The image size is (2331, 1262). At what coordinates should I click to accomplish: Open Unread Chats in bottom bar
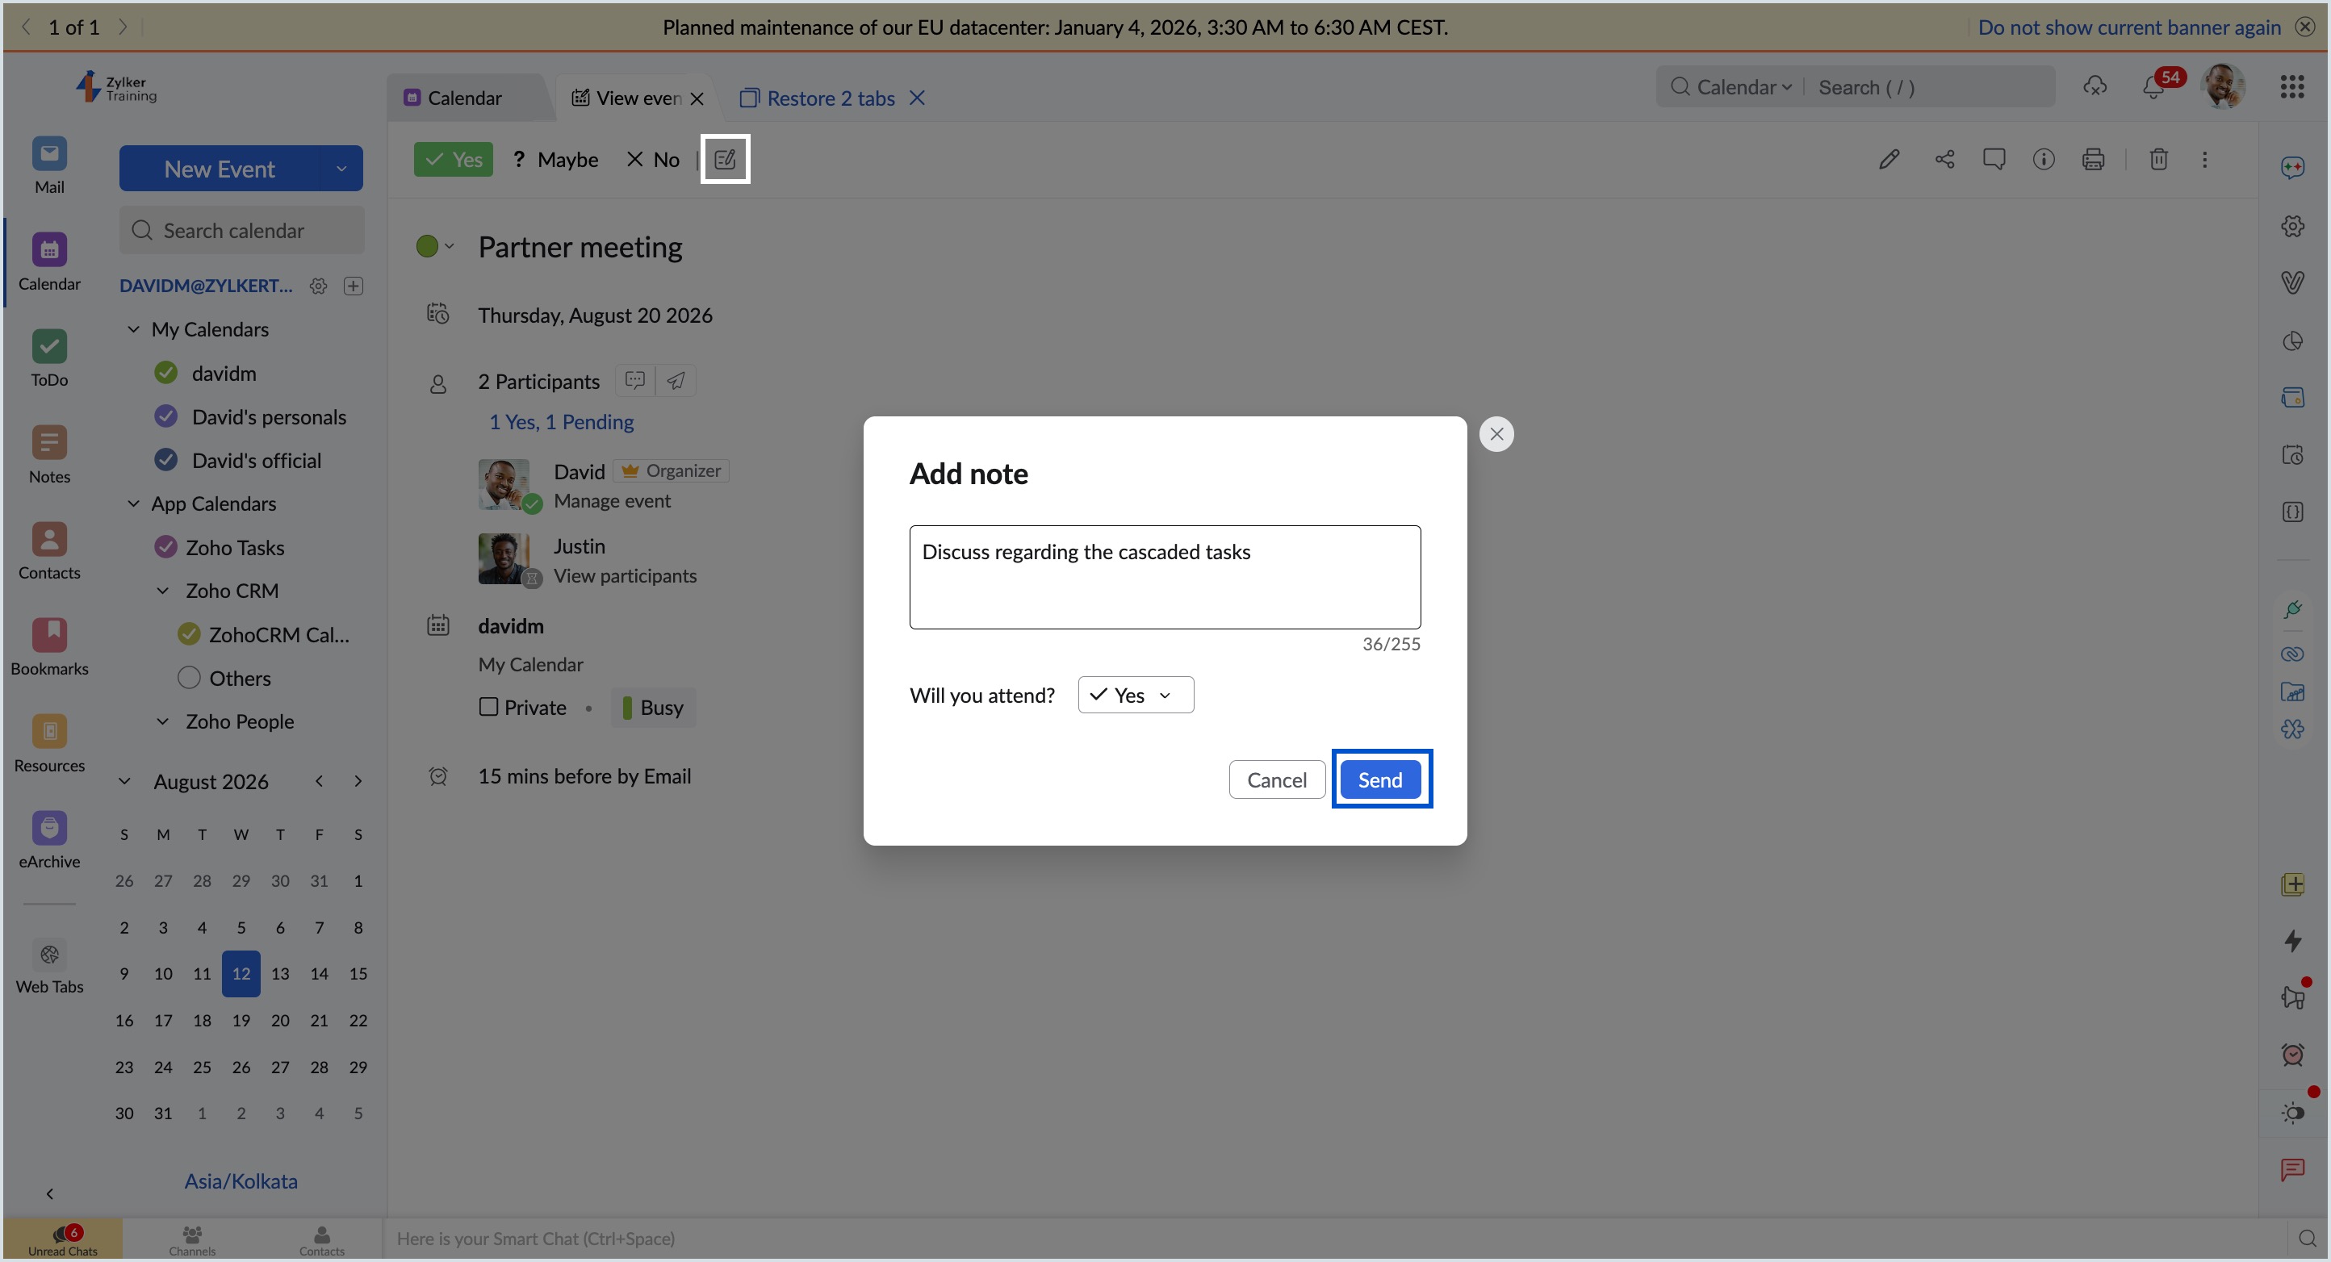click(62, 1239)
